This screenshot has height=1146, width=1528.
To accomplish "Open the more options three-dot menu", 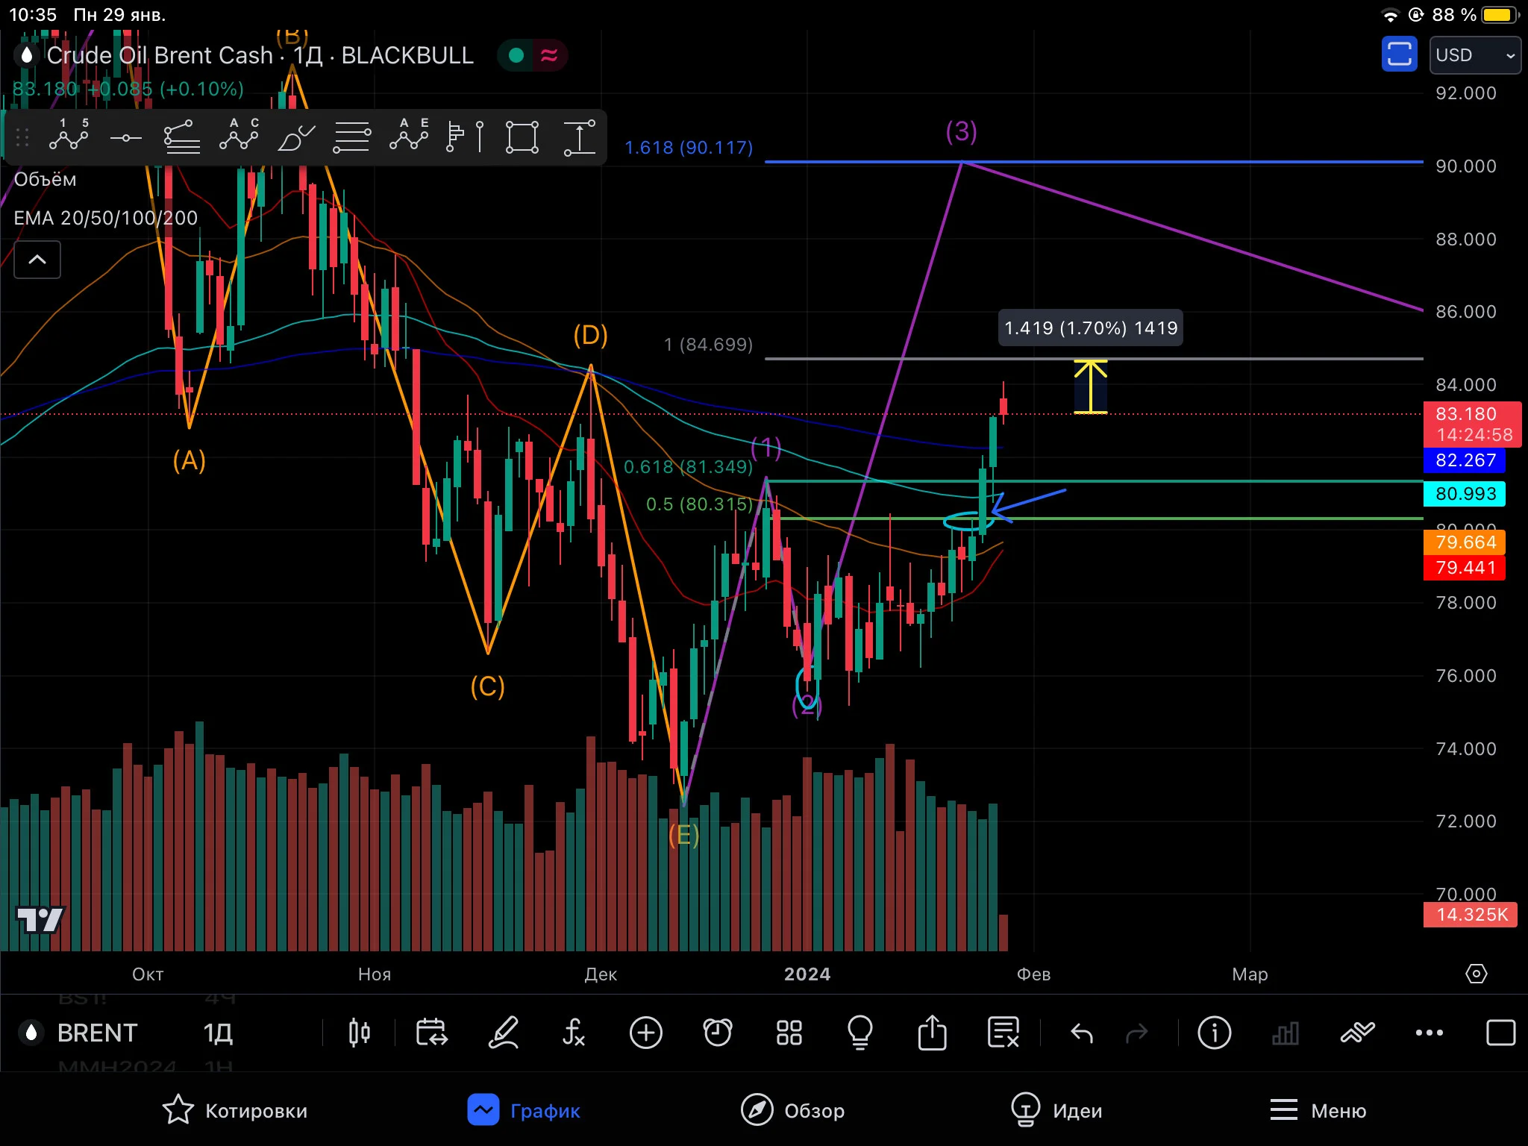I will tap(1429, 1033).
